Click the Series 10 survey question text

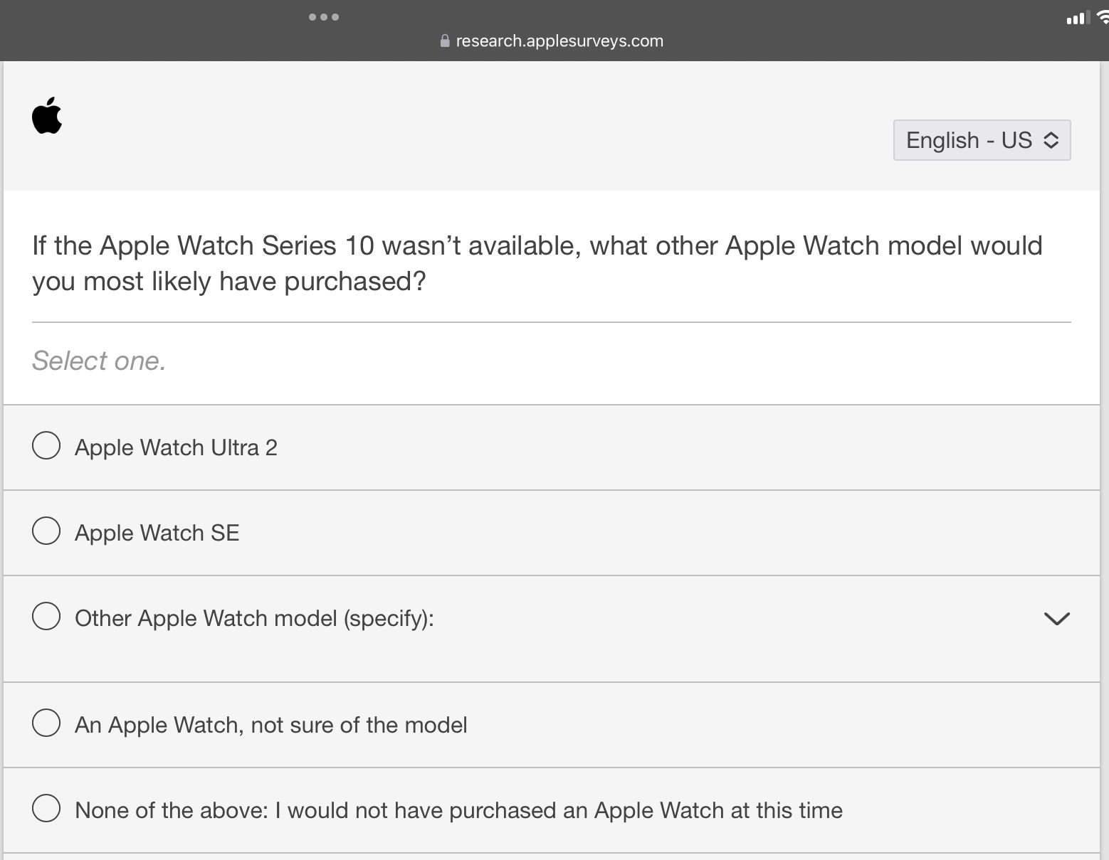tap(537, 263)
